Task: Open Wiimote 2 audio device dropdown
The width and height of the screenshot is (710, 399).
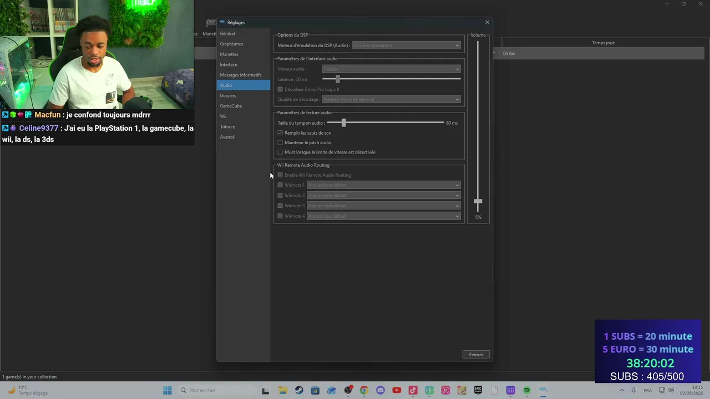Action: pos(383,195)
